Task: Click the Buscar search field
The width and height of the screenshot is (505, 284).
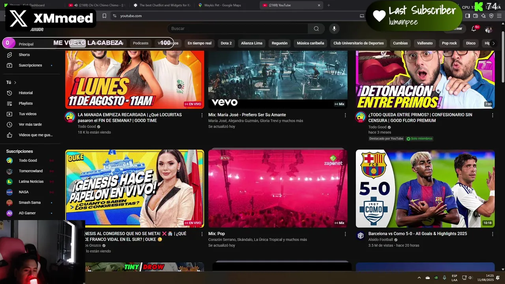Action: point(238,28)
